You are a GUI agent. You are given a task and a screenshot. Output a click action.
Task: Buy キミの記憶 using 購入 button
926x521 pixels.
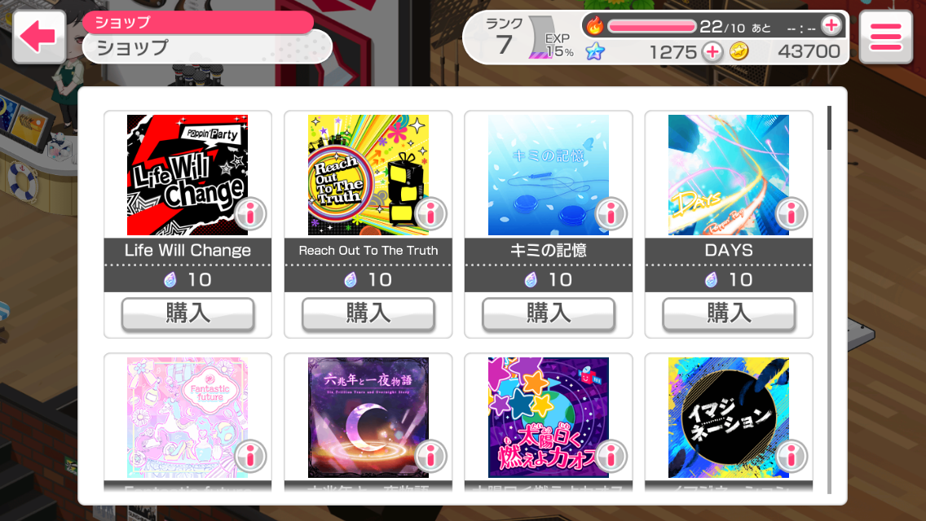tap(549, 313)
